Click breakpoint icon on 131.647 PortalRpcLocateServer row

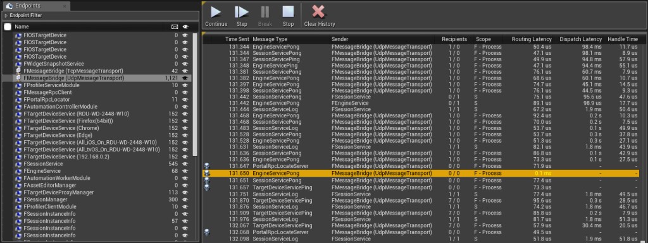tap(207, 166)
